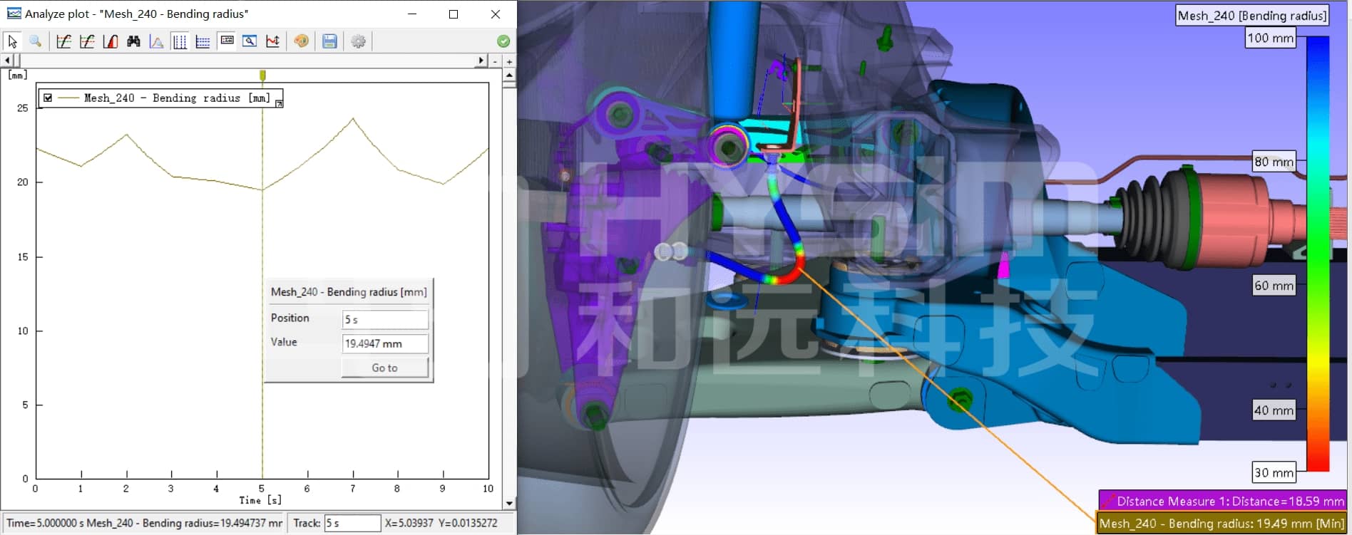Click the Bending radius 19.49 mm Min label
The image size is (1352, 535).
pyautogui.click(x=1222, y=524)
